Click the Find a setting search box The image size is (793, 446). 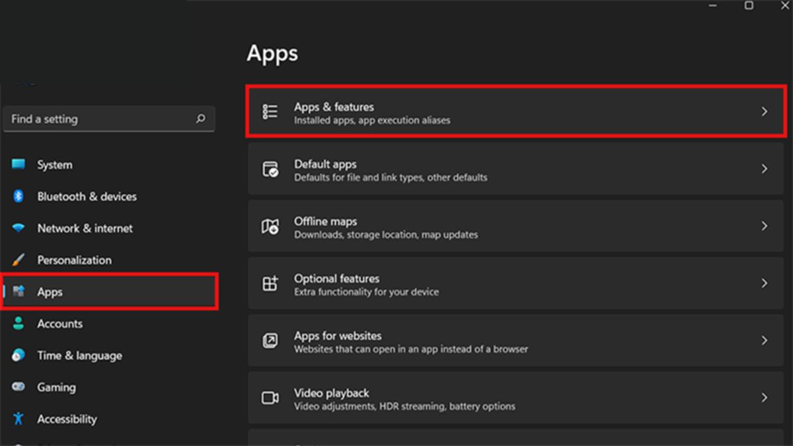click(99, 120)
